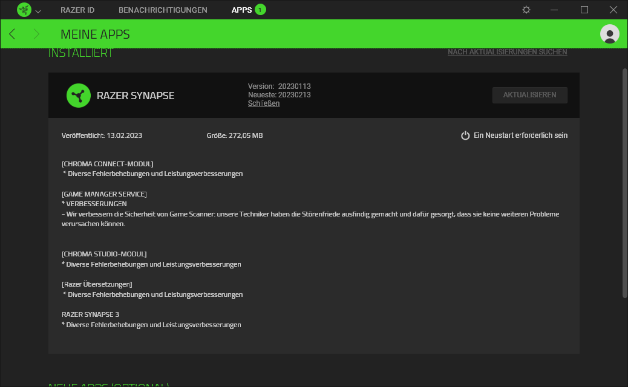Viewport: 628px width, 387px height.
Task: Switch to BENACHRICHTIGUNGEN tab
Action: pos(163,10)
